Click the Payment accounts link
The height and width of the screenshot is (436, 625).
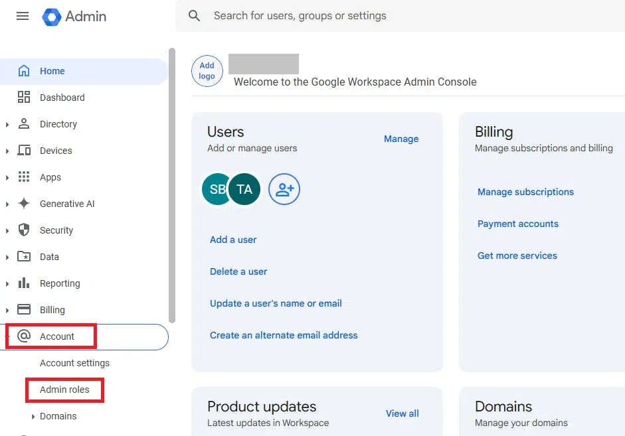(x=518, y=224)
